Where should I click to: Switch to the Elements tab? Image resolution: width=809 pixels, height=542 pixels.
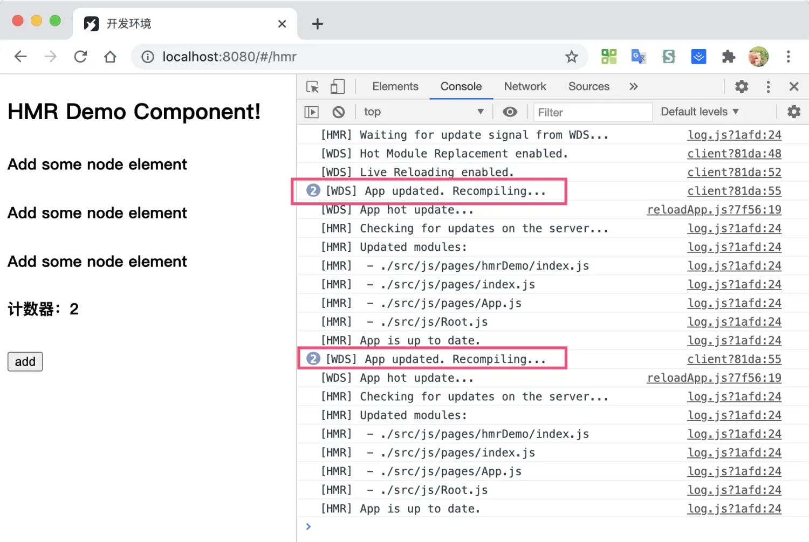[x=395, y=87]
